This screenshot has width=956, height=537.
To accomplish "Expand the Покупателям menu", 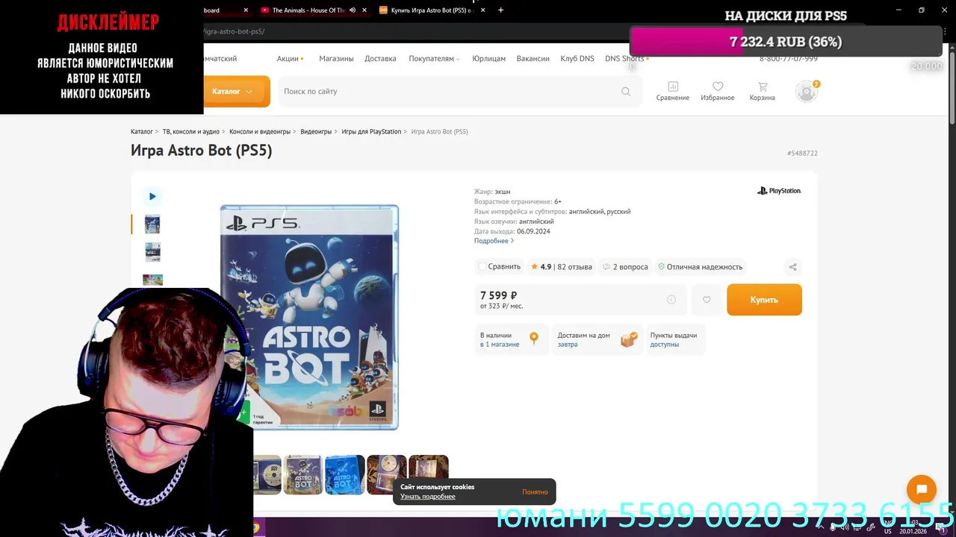I will (x=434, y=58).
